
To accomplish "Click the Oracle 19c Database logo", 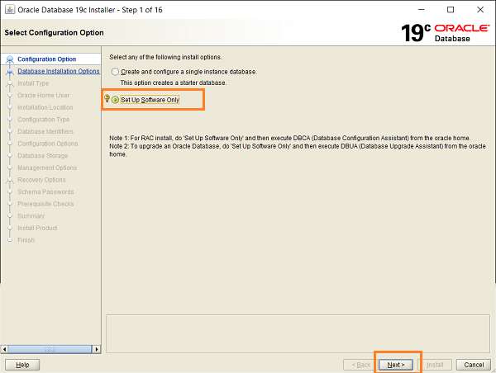I will click(x=446, y=33).
